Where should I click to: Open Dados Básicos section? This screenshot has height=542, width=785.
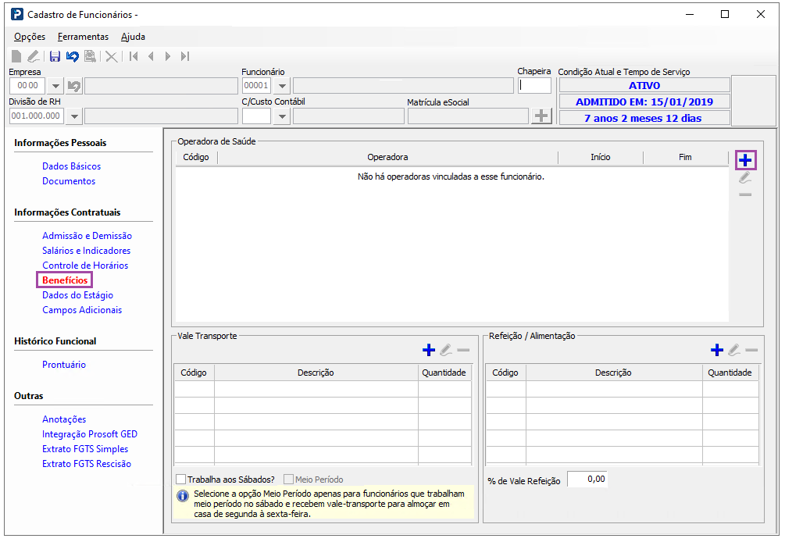pos(72,166)
